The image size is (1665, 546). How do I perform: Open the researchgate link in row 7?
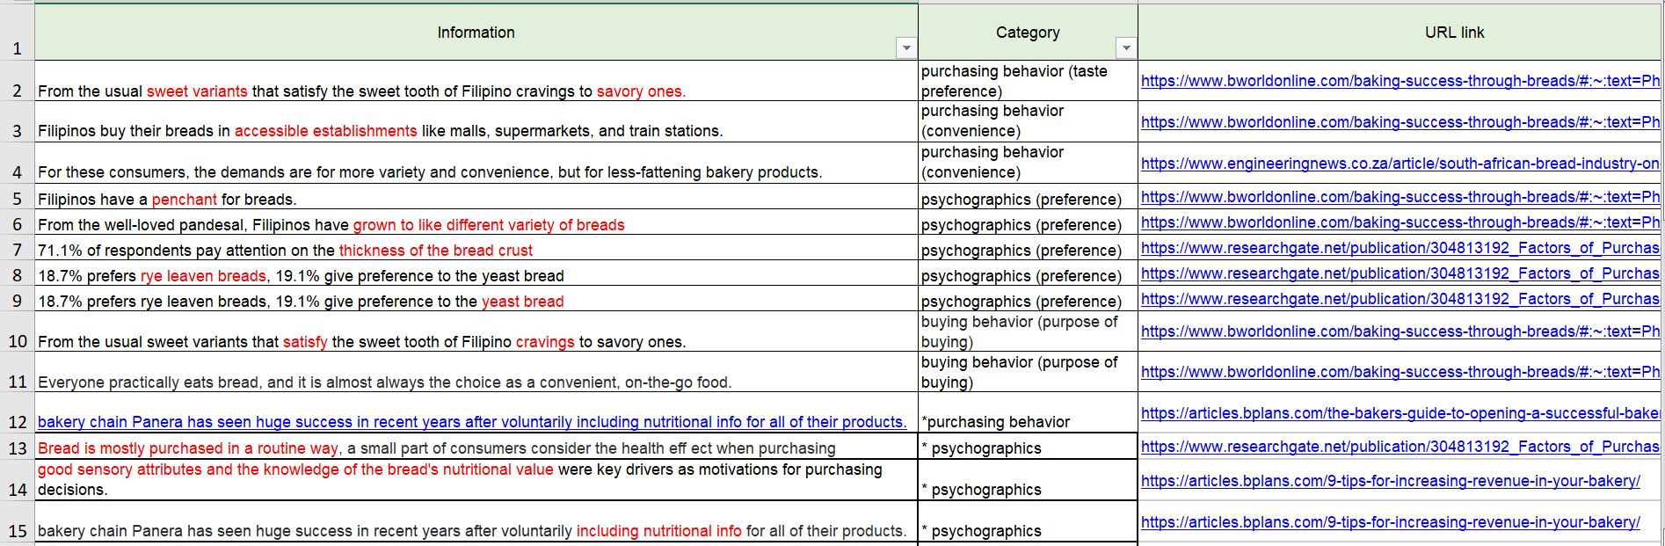(x=1400, y=250)
